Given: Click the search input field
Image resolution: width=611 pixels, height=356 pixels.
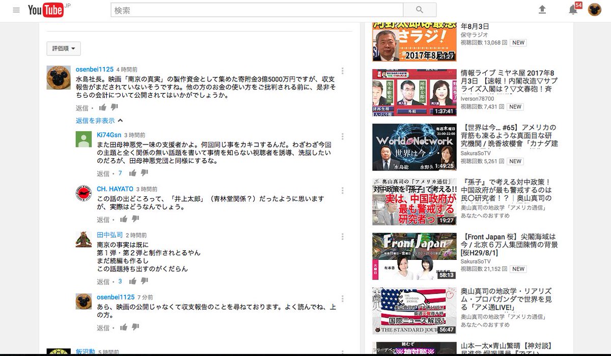Looking at the screenshot, I should (x=257, y=10).
